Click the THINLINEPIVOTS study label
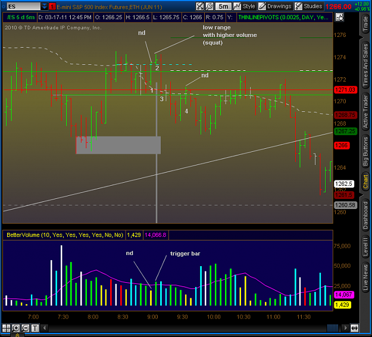 [x=283, y=17]
